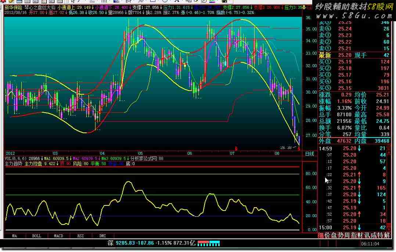Click the 最新 latest price 25.20

click(x=345, y=55)
